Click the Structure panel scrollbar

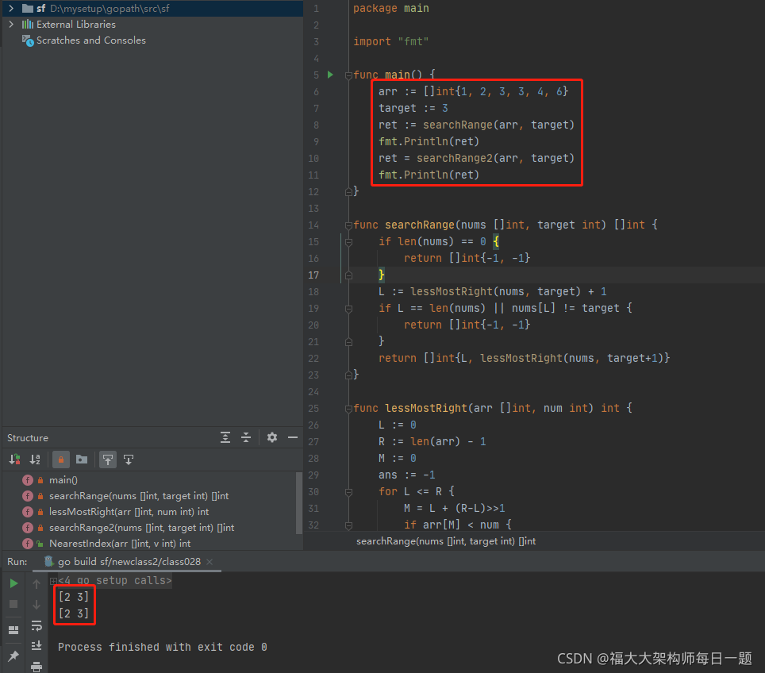[298, 502]
